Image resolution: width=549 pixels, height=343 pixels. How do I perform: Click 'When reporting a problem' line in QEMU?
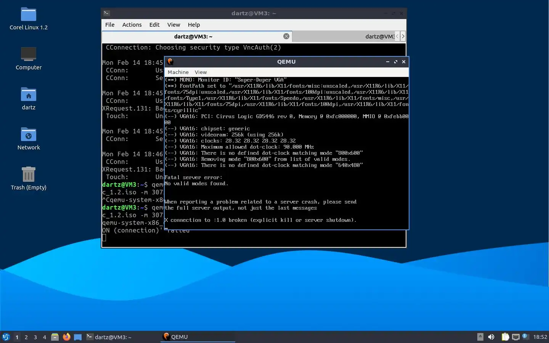pos(260,202)
